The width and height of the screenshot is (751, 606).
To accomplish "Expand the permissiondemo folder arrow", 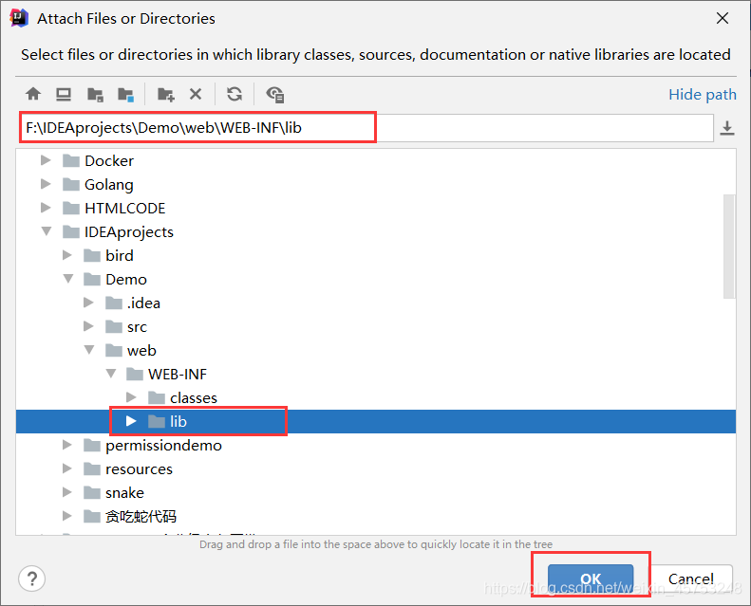I will [67, 445].
